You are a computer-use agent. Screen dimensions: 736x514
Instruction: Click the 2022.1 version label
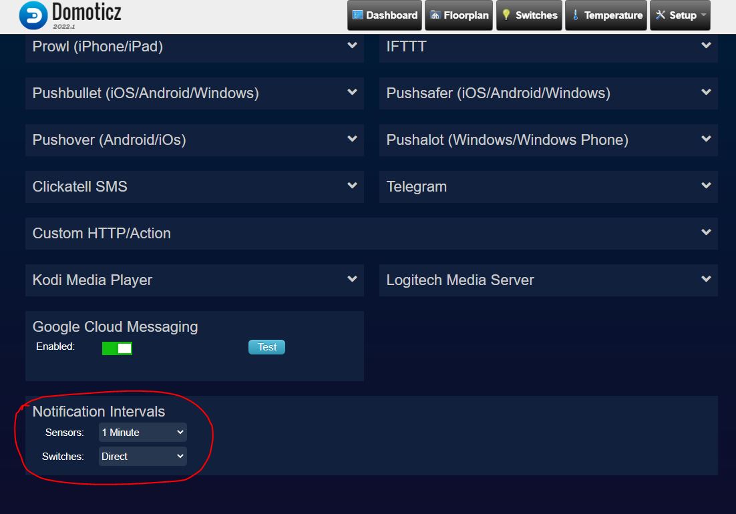tap(64, 26)
